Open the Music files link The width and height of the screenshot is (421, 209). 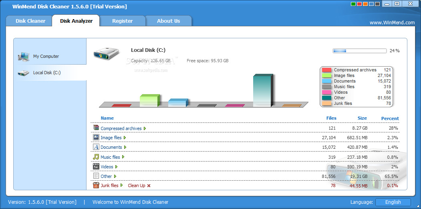(110, 157)
